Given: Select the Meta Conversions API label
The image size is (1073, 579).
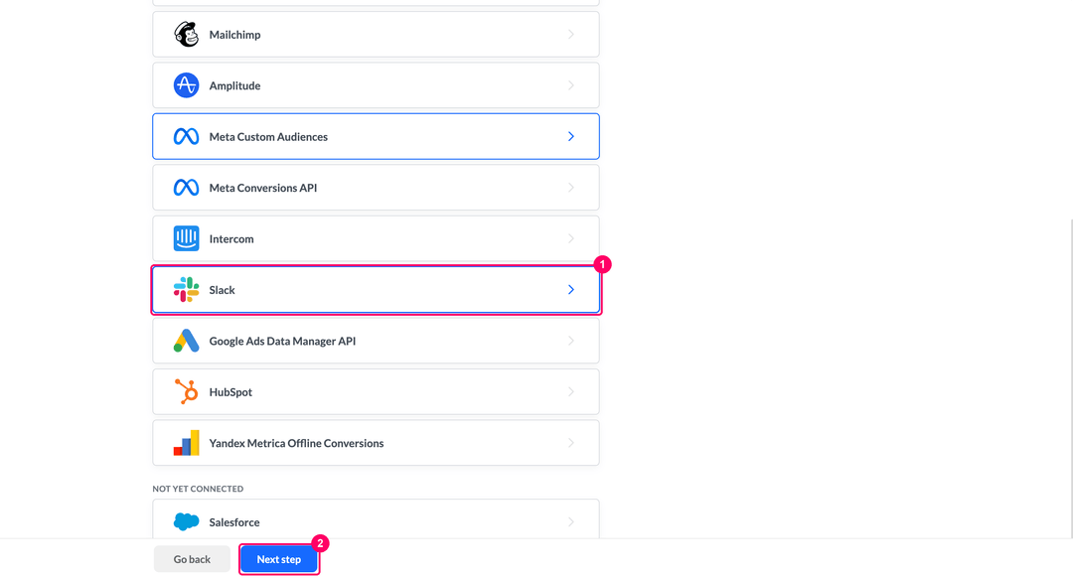Looking at the screenshot, I should 262,188.
